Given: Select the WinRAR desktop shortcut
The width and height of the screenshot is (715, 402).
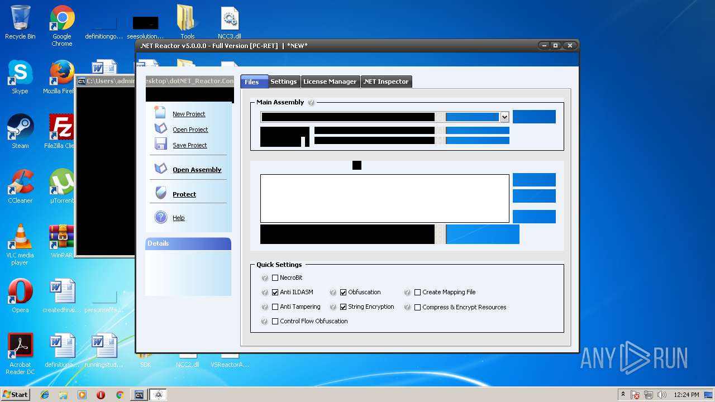Looking at the screenshot, I should click(61, 241).
